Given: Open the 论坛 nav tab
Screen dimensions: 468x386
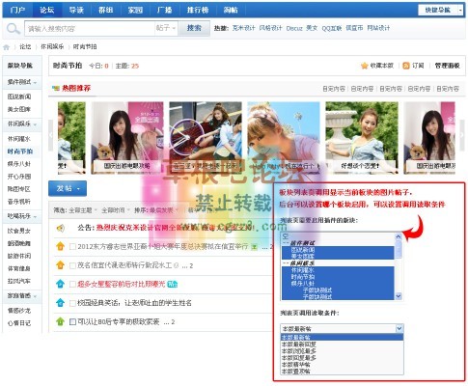Looking at the screenshot, I should 47,10.
